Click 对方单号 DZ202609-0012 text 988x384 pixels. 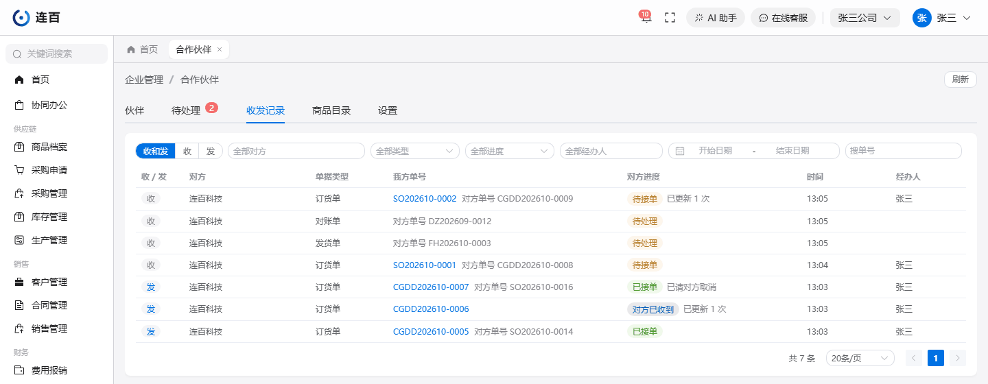(x=442, y=221)
